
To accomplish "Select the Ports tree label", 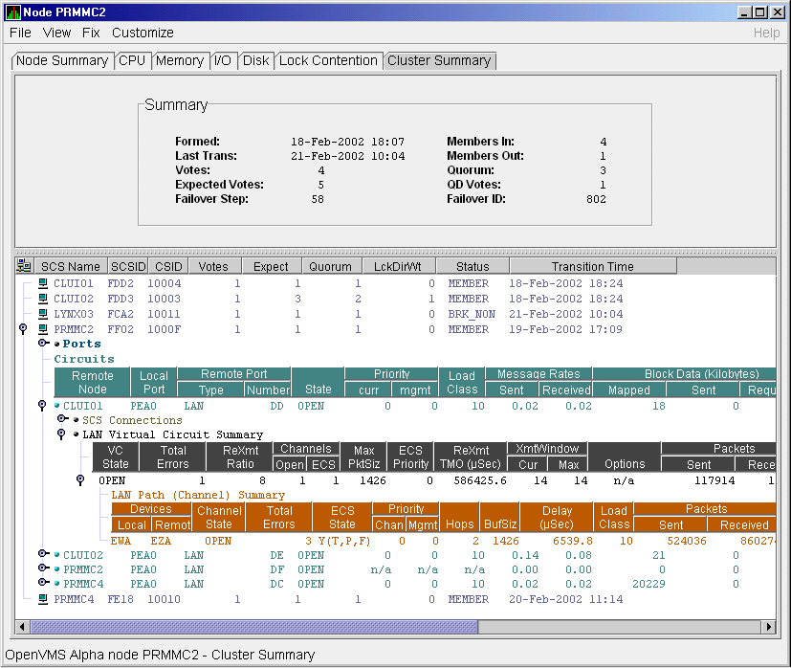I will pyautogui.click(x=81, y=344).
